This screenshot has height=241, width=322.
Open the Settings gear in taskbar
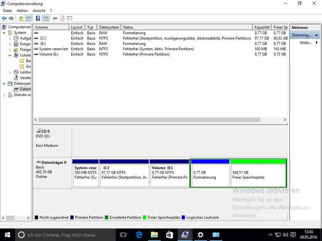pyautogui.click(x=200, y=235)
